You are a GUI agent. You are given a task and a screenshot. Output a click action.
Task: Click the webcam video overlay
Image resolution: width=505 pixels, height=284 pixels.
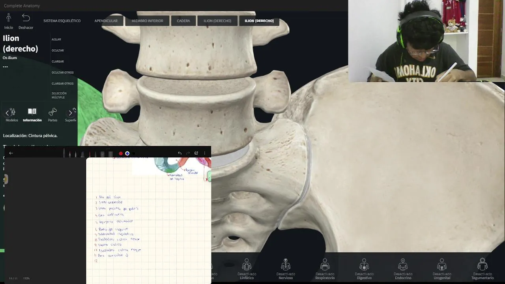pyautogui.click(x=426, y=41)
